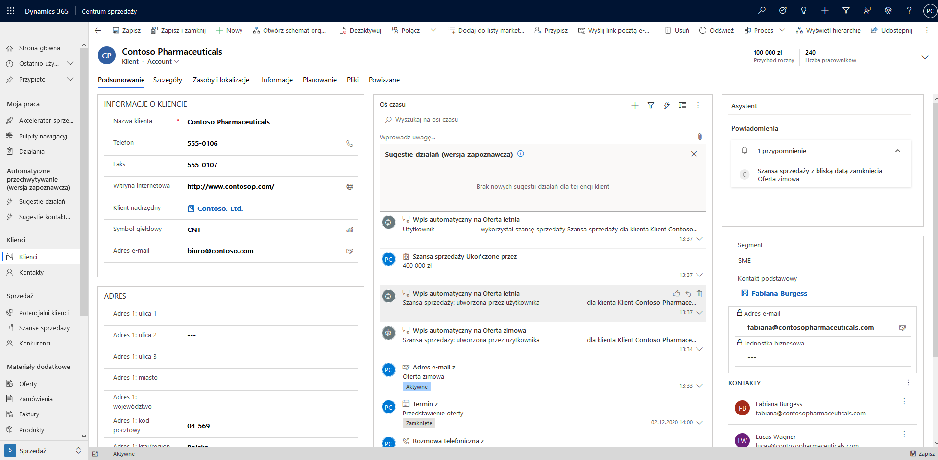Click email icon next to fabiana@contosopharmaceuticals.com
The width and height of the screenshot is (938, 460).
pyautogui.click(x=902, y=328)
